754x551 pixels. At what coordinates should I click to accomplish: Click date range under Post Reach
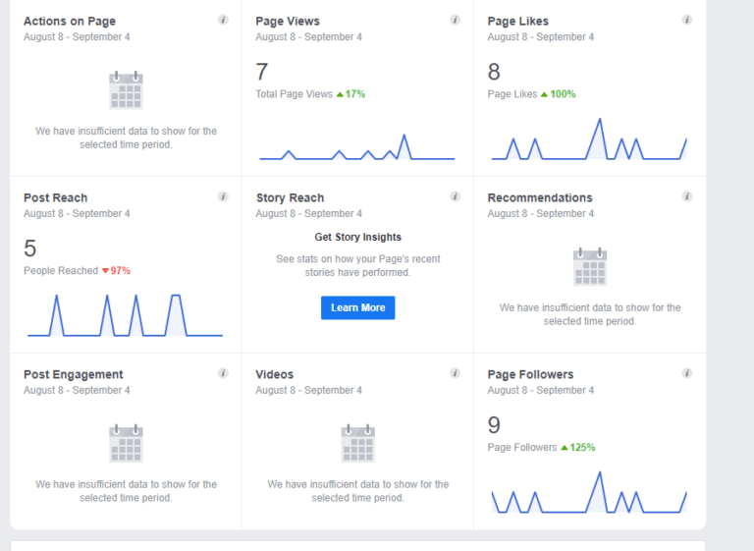pyautogui.click(x=77, y=214)
